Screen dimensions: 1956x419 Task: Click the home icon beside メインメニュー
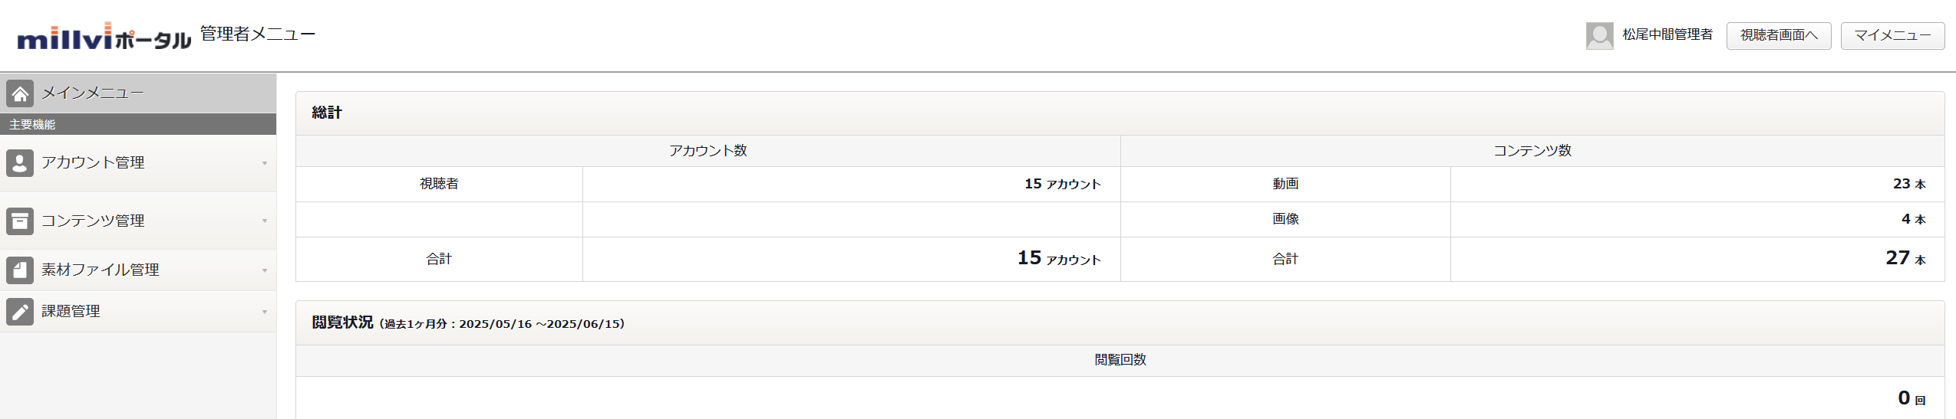[20, 93]
